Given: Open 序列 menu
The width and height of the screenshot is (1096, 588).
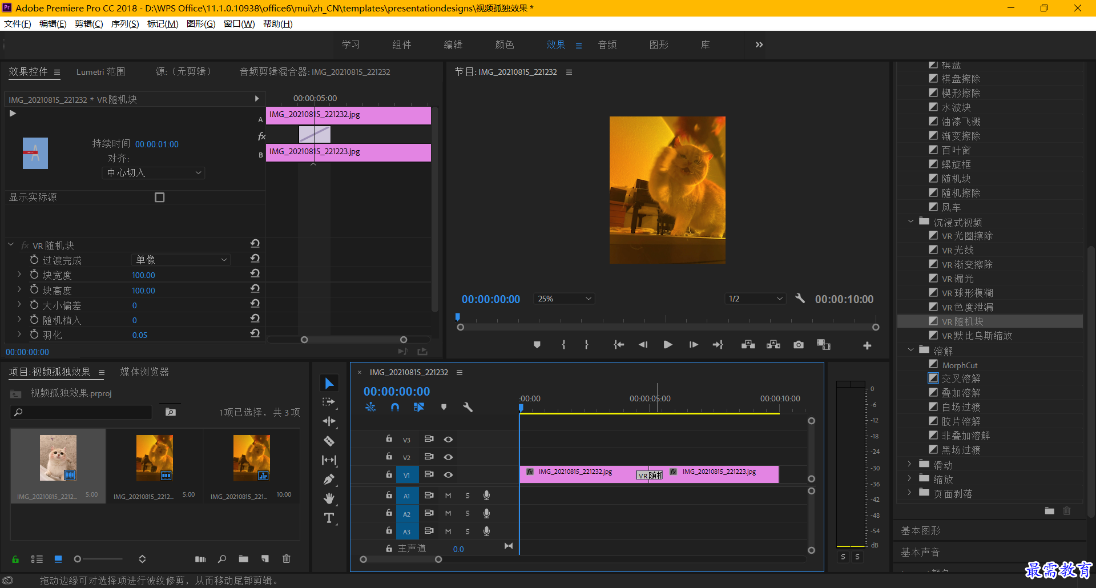Looking at the screenshot, I should [125, 24].
